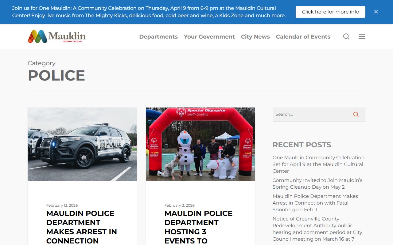This screenshot has height=245, width=393.
Task: Open the Greenville County Redevelopment Authority notice
Action: pos(317,230)
